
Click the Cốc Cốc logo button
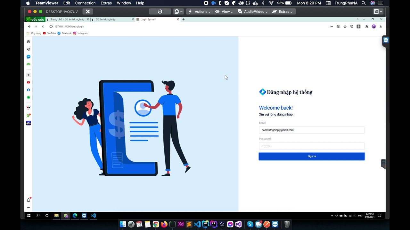pos(35,19)
